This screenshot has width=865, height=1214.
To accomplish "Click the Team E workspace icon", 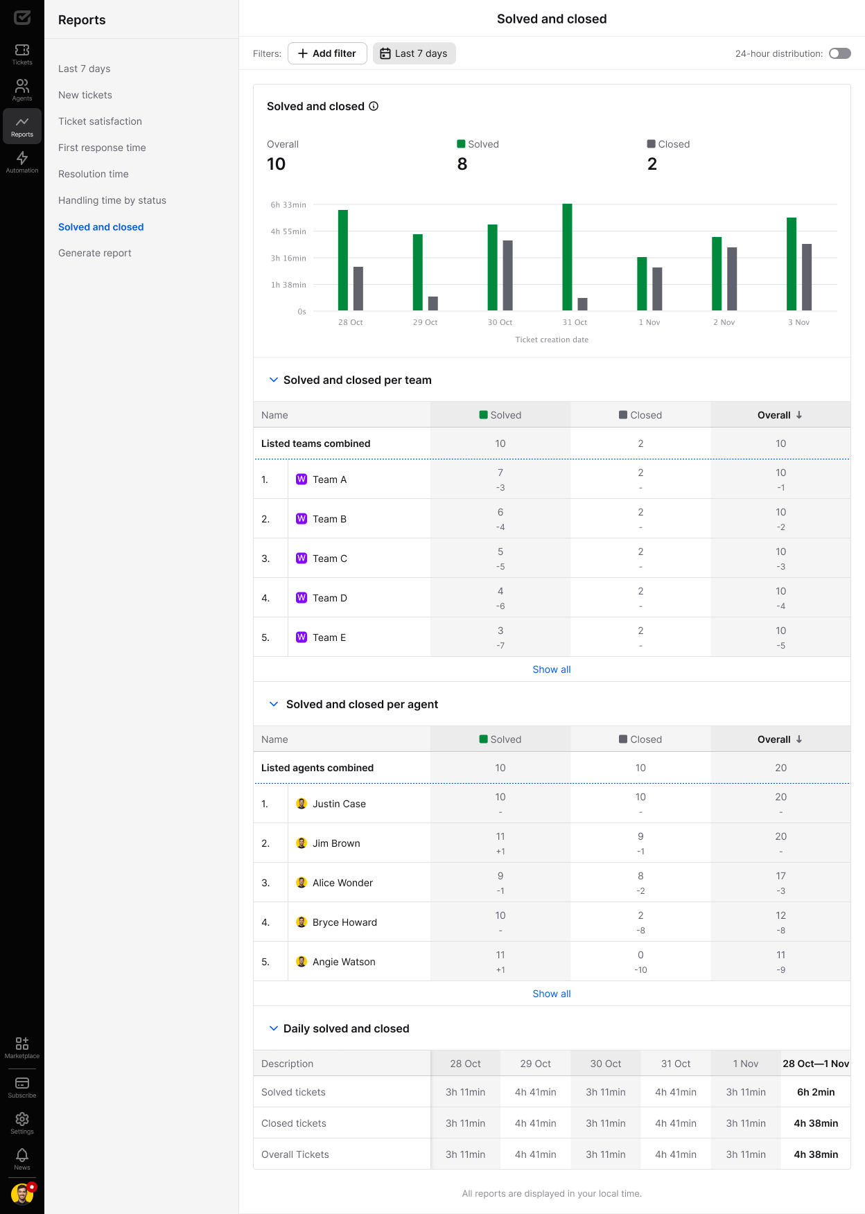I will pos(302,637).
